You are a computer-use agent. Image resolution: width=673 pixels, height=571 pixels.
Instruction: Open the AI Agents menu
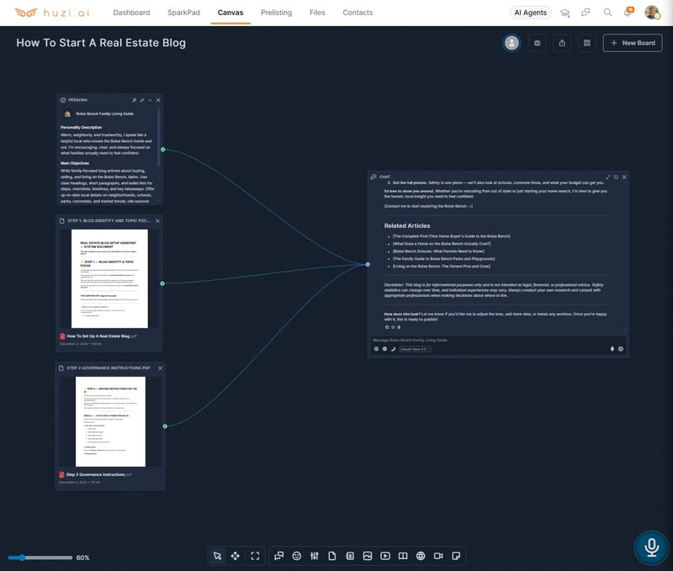(x=532, y=13)
